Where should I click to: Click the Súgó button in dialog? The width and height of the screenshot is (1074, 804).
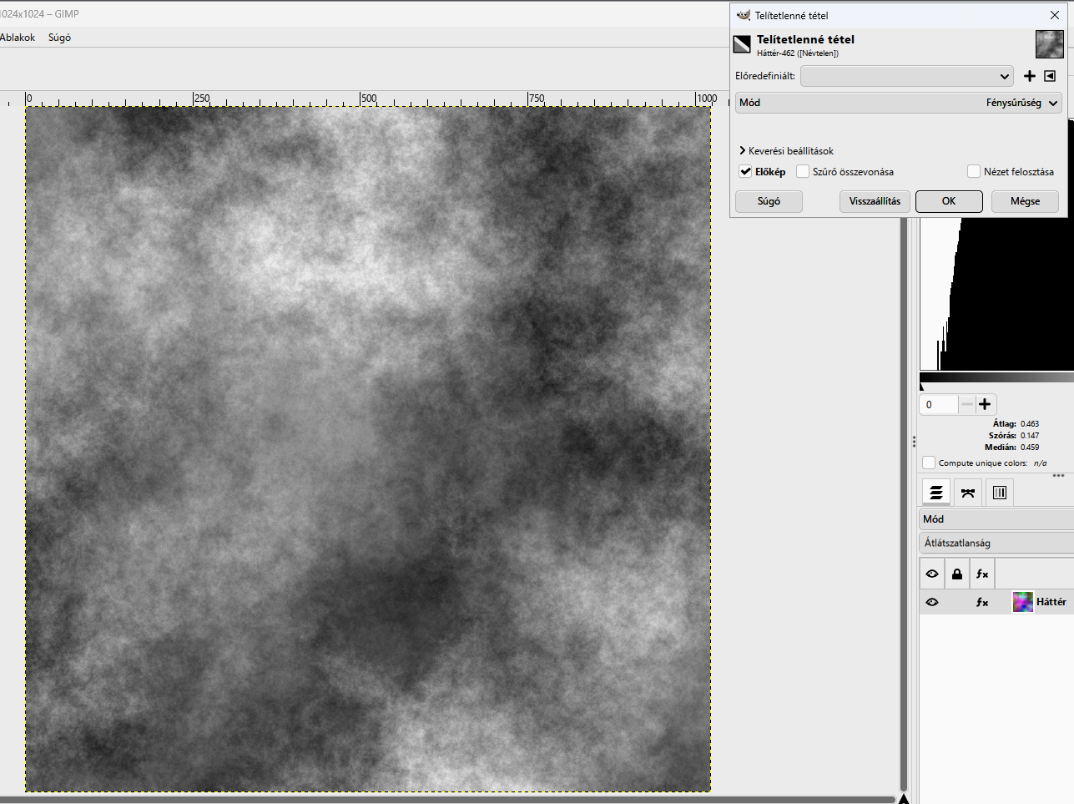769,201
